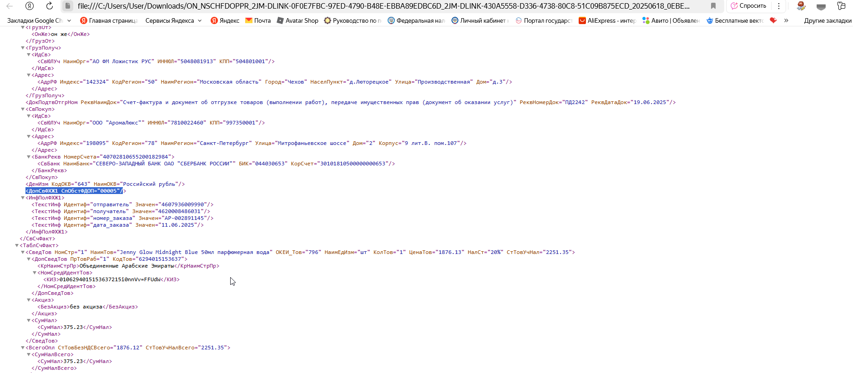Open page info via the file icon in the address bar
The image size is (853, 373).
(67, 6)
